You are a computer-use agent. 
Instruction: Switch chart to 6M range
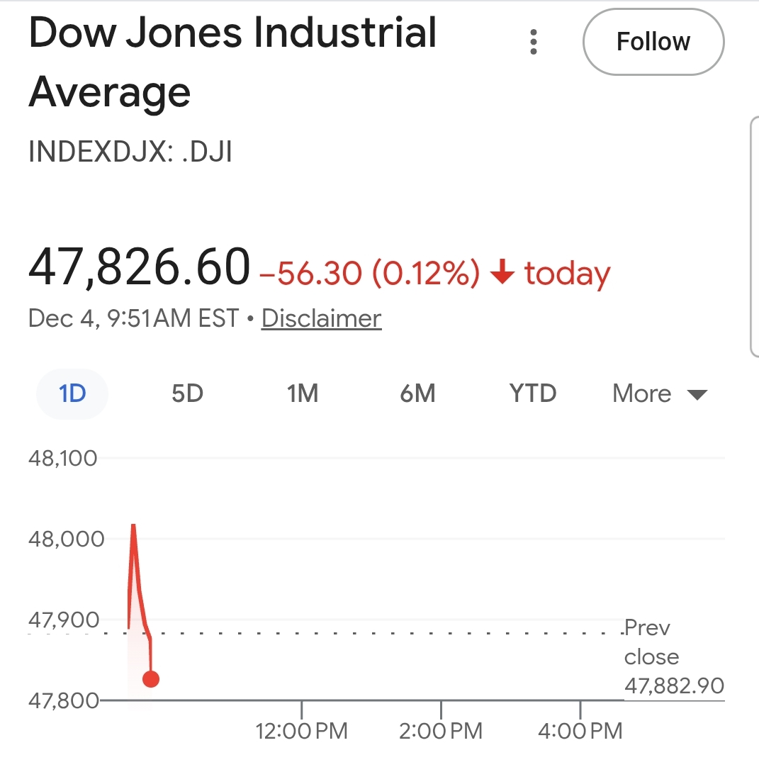point(417,393)
